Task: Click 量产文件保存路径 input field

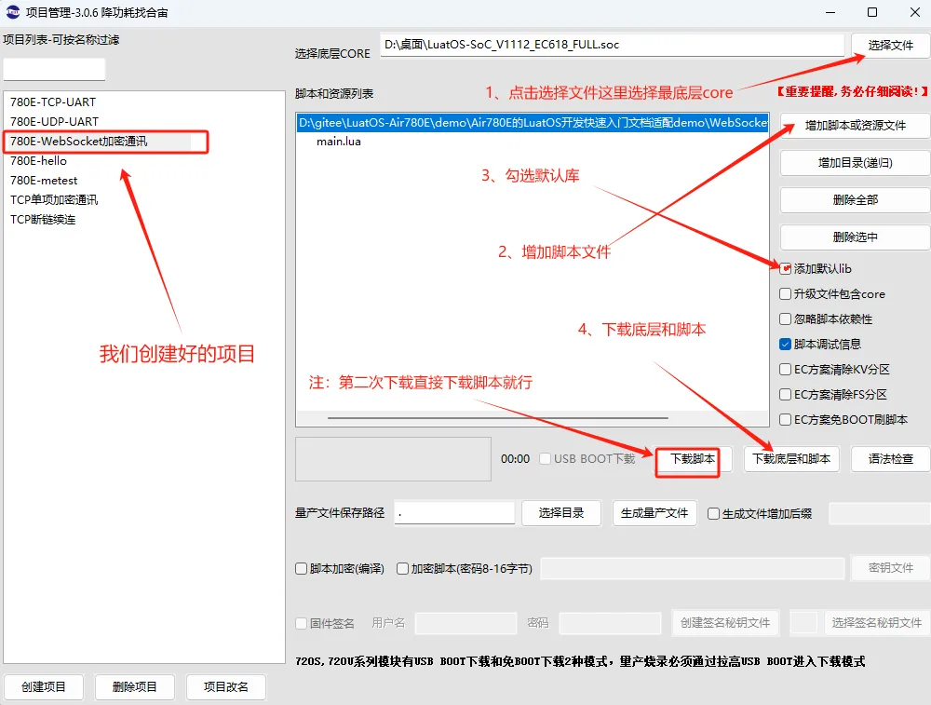Action: pyautogui.click(x=454, y=513)
